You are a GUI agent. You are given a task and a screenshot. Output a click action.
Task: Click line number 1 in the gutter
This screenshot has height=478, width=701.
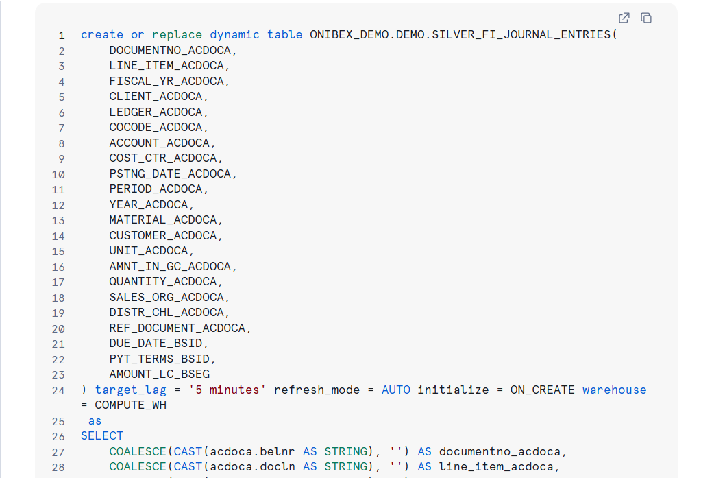[x=62, y=35]
